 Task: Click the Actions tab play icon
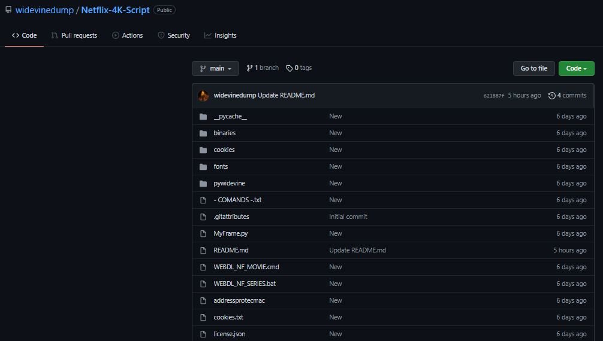coord(115,35)
